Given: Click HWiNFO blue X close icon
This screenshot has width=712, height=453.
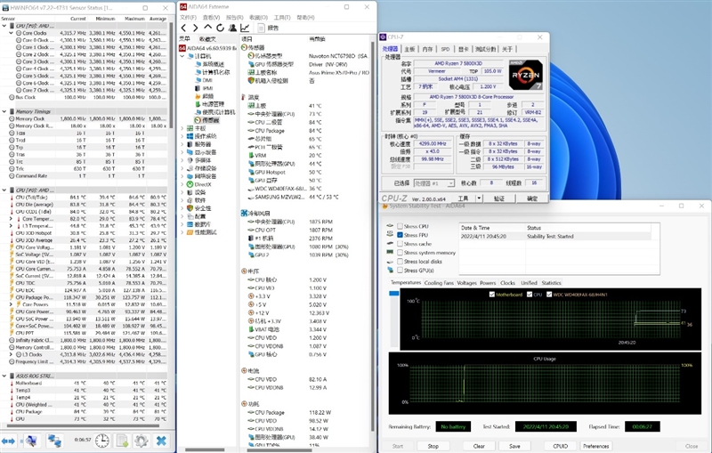Looking at the screenshot, I should click(161, 441).
